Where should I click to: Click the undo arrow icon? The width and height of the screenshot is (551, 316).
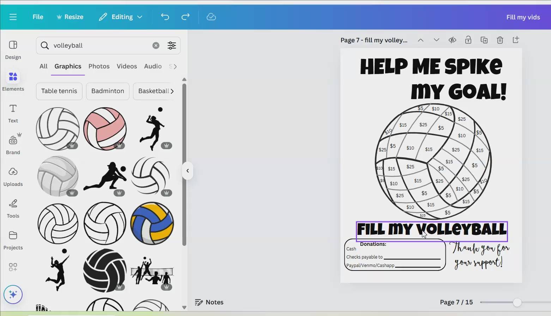pyautogui.click(x=165, y=17)
